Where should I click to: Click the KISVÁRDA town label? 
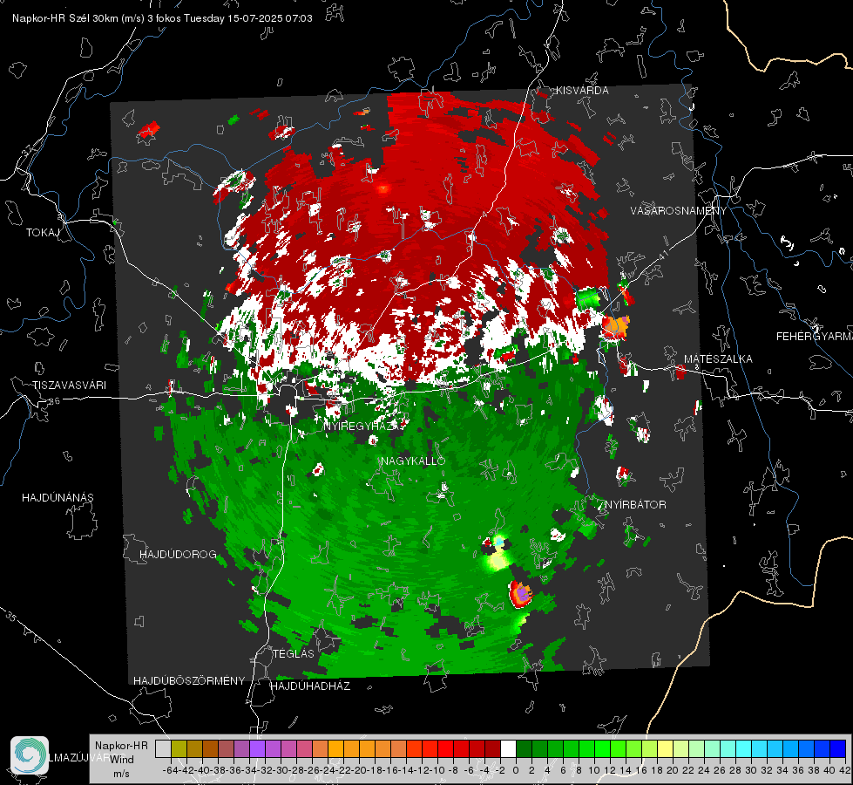point(582,91)
